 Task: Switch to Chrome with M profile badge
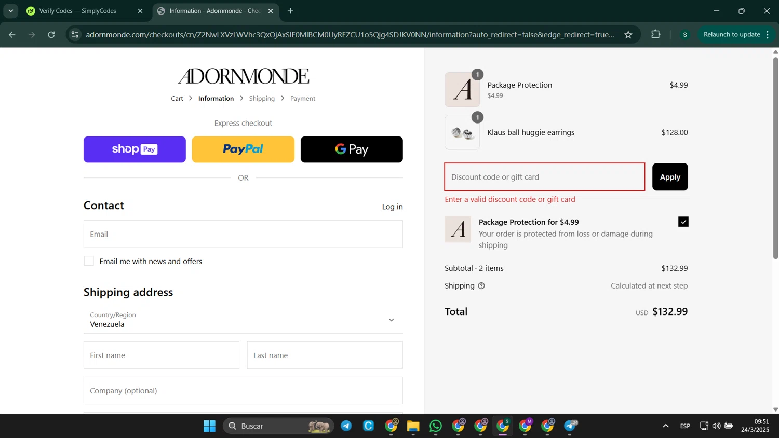pyautogui.click(x=526, y=426)
